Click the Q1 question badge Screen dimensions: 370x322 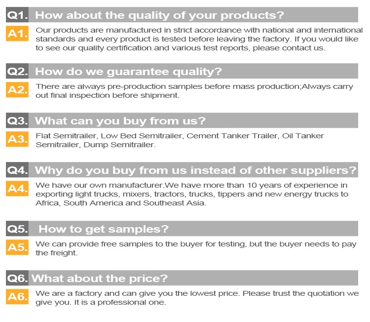coord(17,15)
